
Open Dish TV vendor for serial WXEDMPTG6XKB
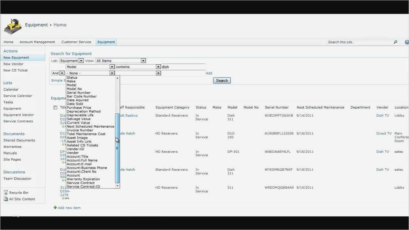[x=382, y=116]
